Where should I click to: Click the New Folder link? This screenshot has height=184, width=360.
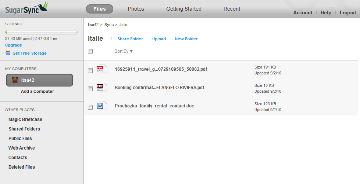click(x=186, y=39)
